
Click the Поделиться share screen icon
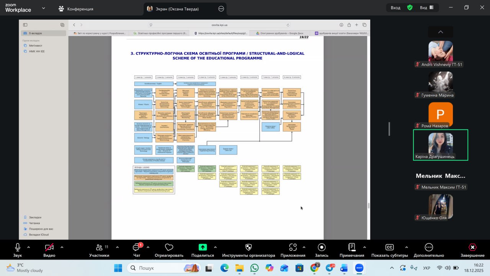point(203,248)
